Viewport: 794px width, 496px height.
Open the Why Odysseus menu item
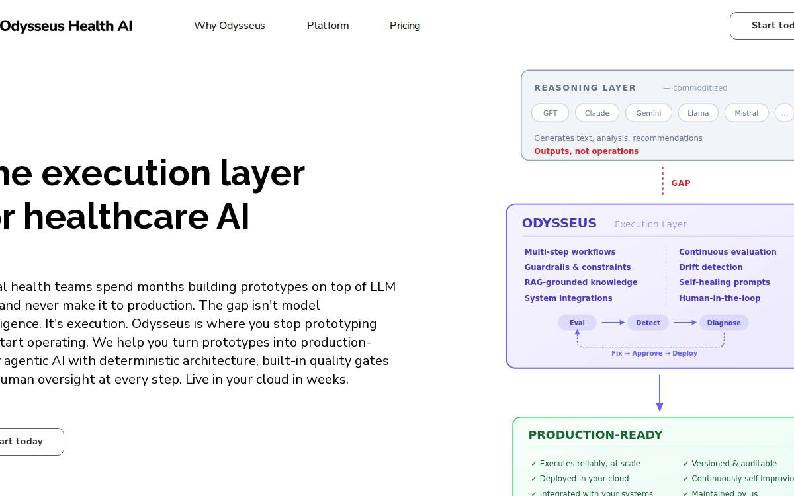[230, 26]
